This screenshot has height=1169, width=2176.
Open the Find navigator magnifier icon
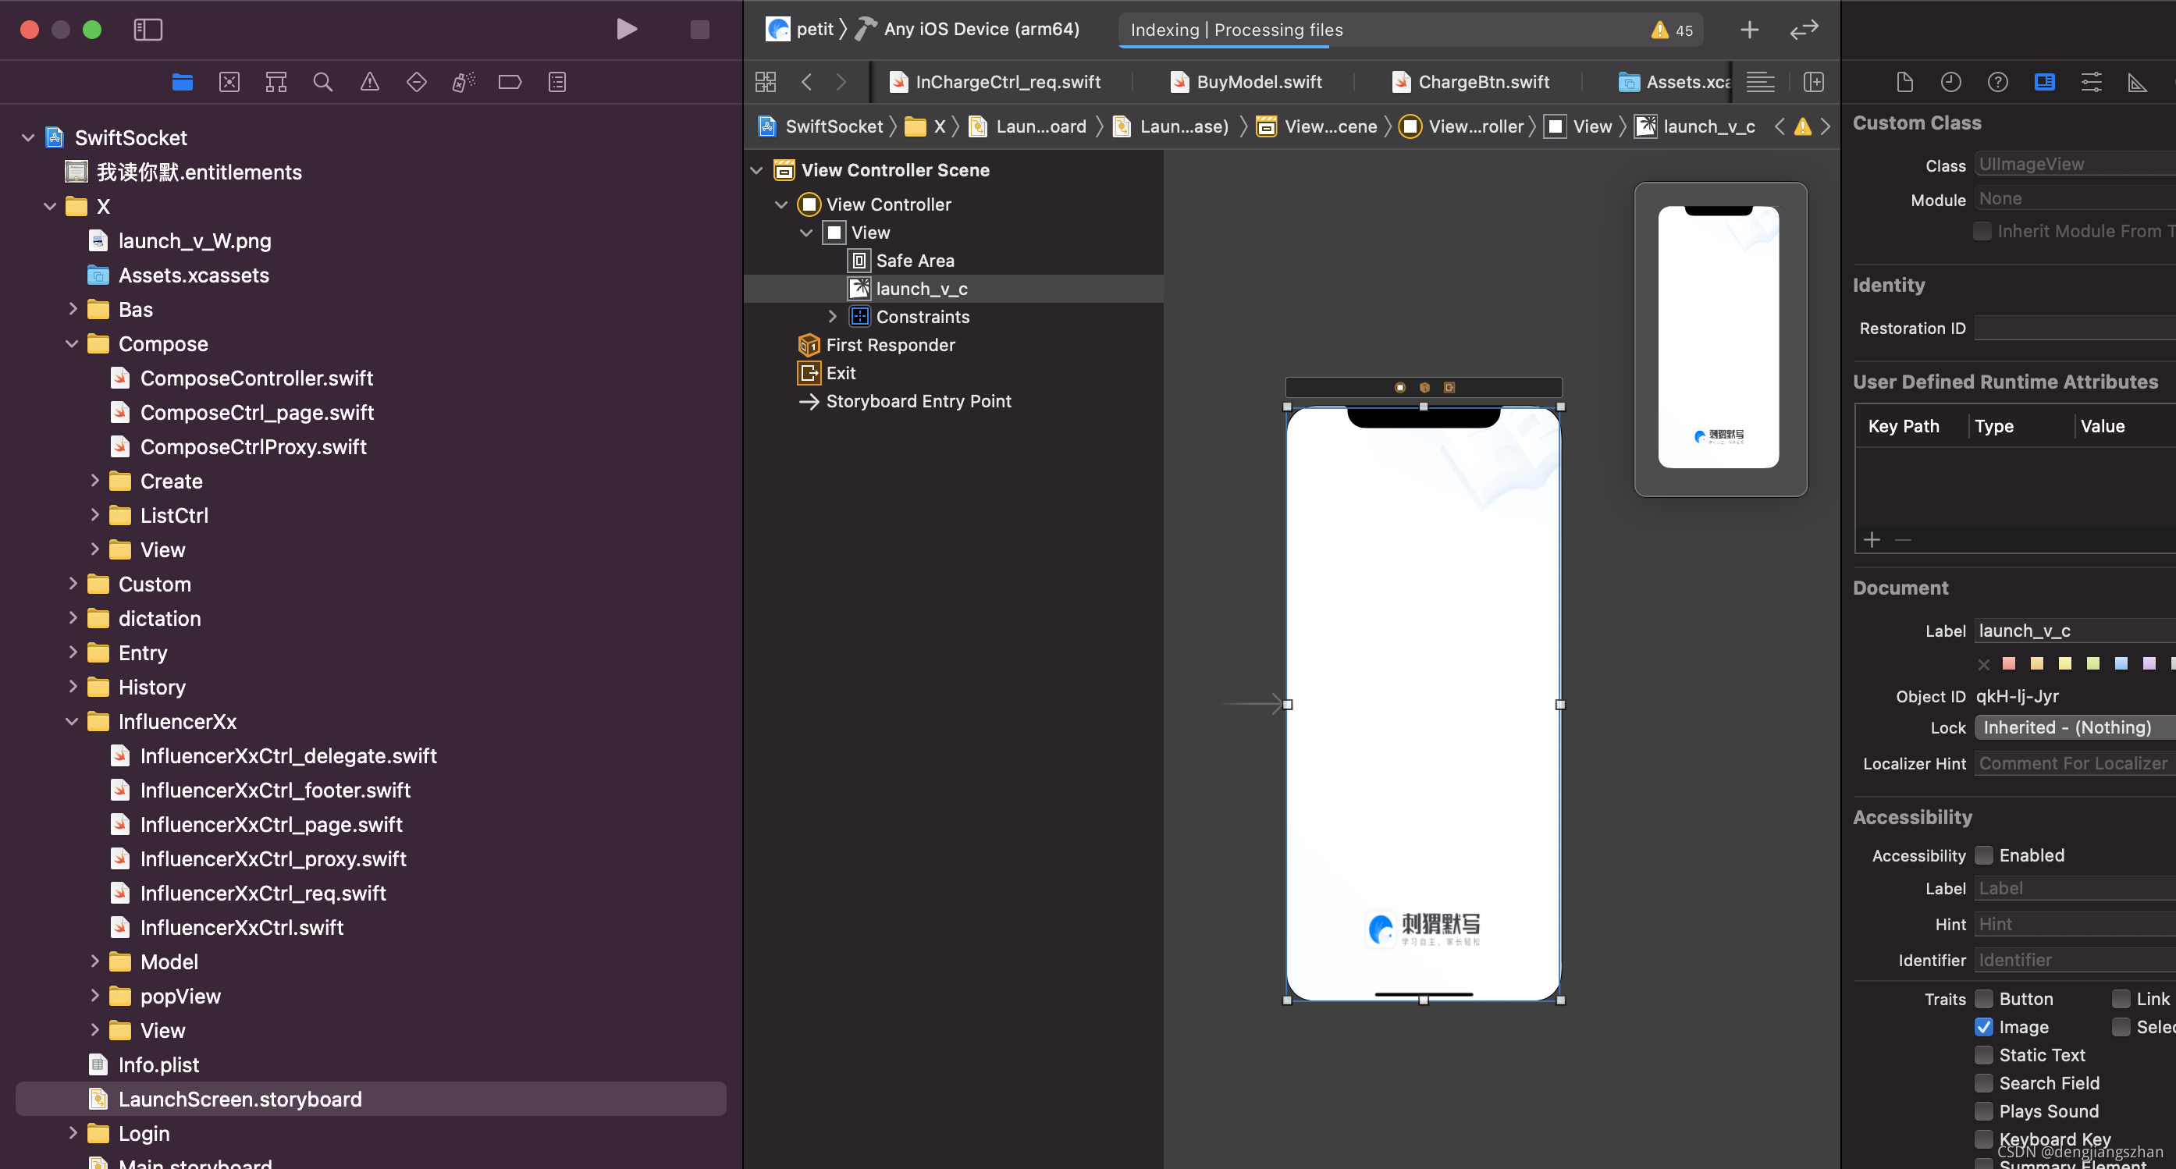[x=322, y=82]
